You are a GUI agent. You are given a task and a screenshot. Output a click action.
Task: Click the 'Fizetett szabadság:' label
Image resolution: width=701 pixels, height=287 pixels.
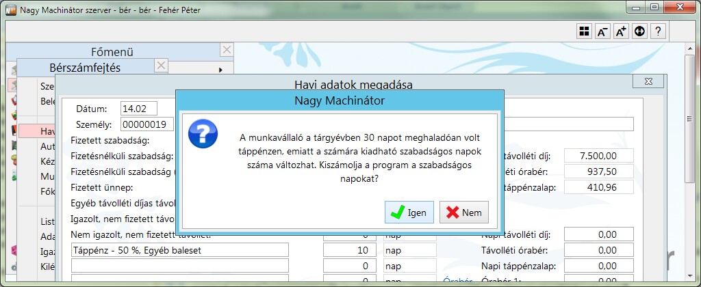point(110,141)
